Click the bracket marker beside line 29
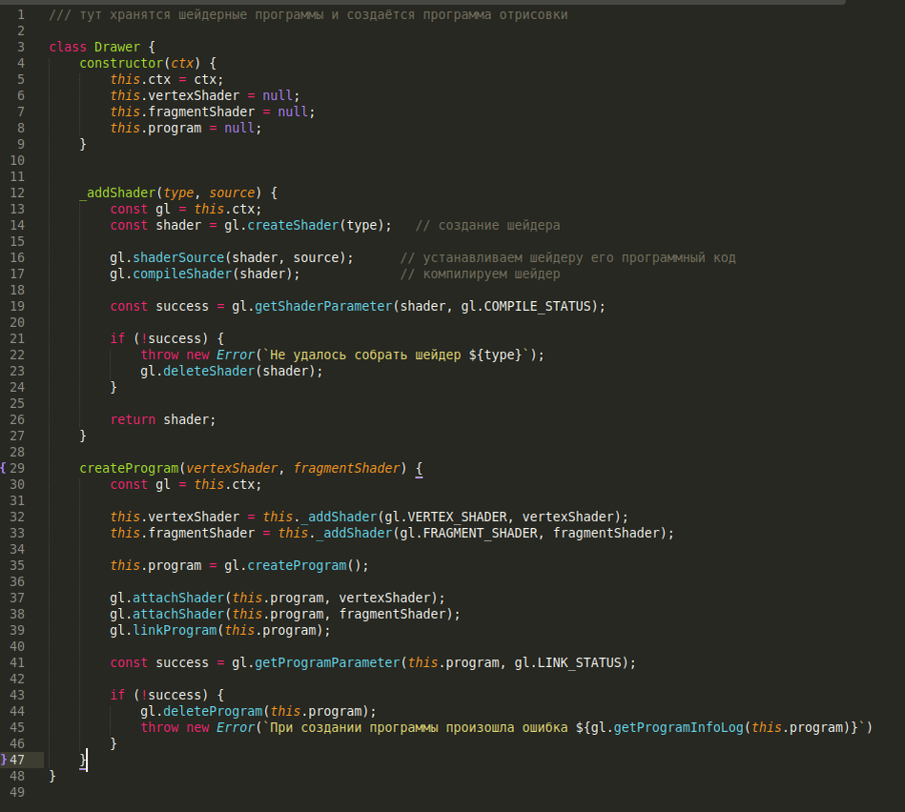 point(4,468)
